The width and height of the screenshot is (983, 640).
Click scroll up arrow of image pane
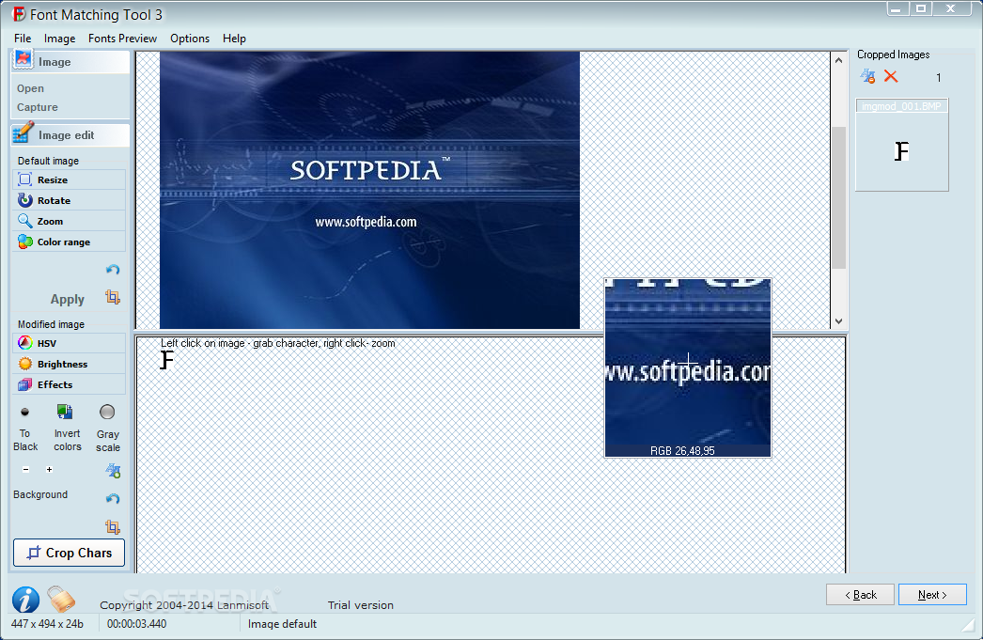pyautogui.click(x=839, y=61)
